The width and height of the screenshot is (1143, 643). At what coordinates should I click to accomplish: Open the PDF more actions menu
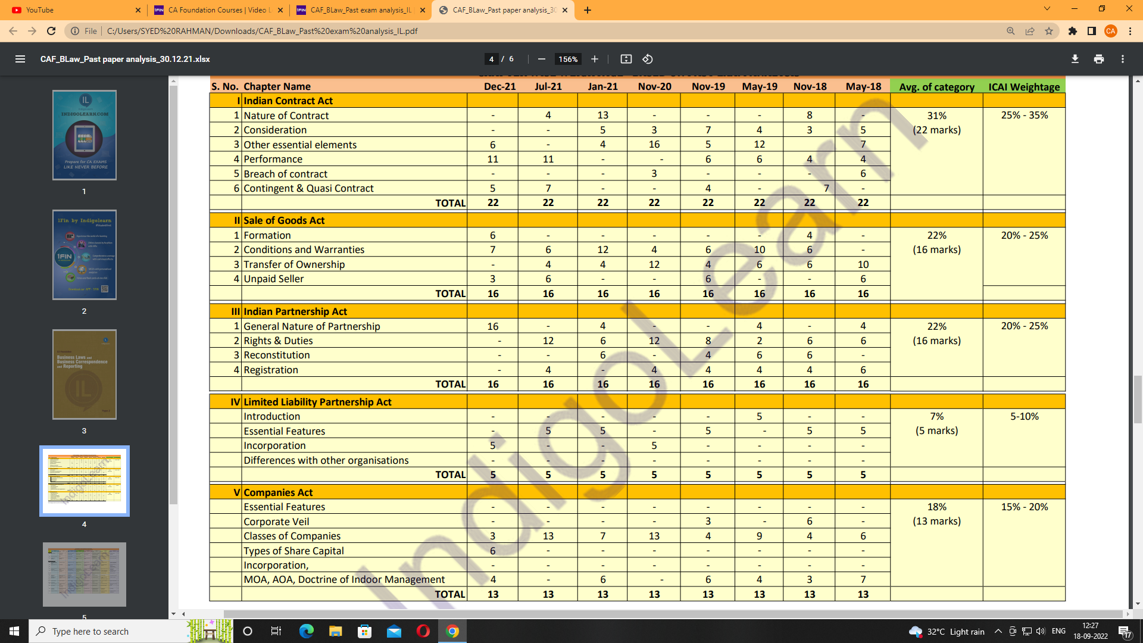[x=1122, y=59]
